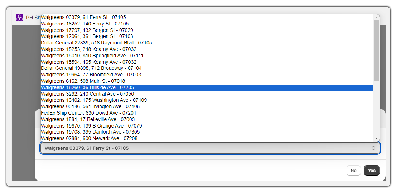This screenshot has height=192, width=396.
Task: Click the dropdown up-down chevron arrows
Action: (373, 148)
